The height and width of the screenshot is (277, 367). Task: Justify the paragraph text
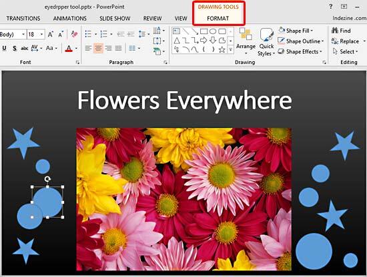click(118, 49)
